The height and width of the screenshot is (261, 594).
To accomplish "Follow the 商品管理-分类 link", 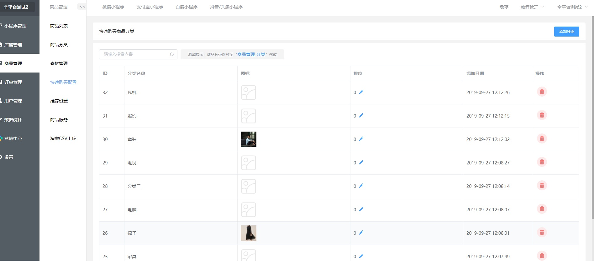I will (251, 54).
